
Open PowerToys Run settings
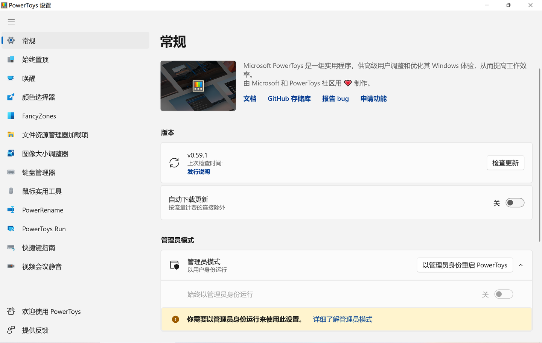pos(44,229)
